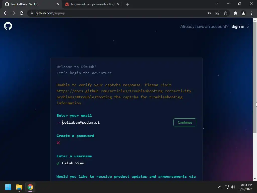Screen dimensions: 257x193
Task: Open the Chrome extensions puzzle icon
Action: click(x=235, y=13)
